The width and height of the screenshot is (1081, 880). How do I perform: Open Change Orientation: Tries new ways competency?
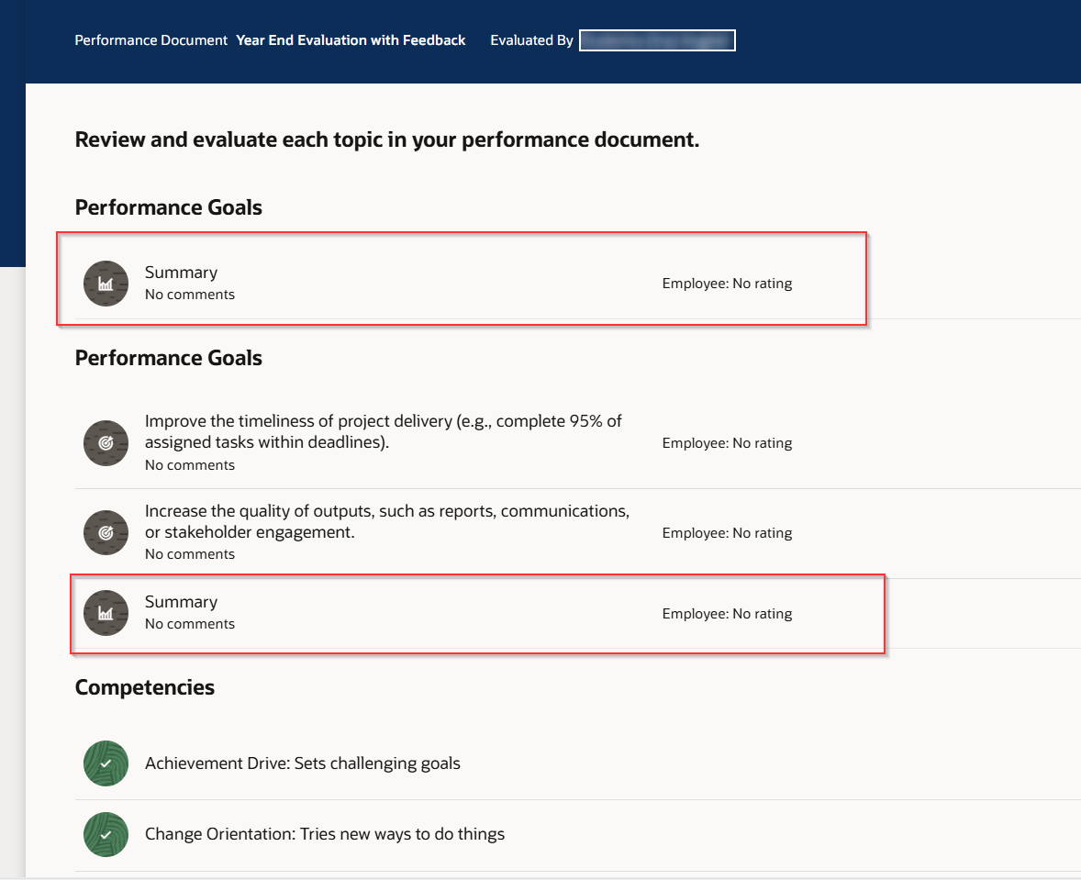[x=325, y=834]
